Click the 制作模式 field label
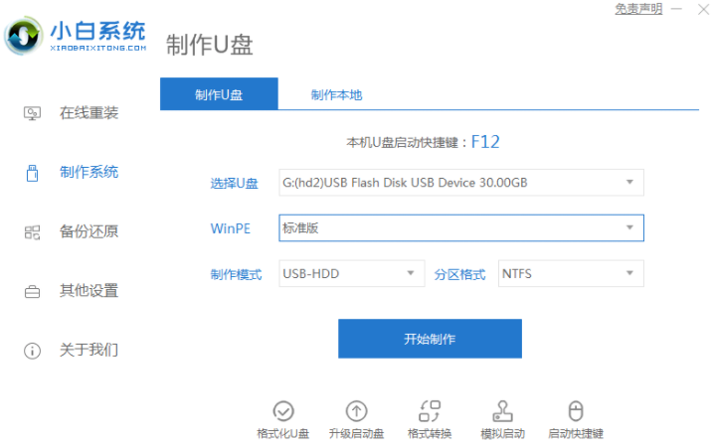This screenshot has width=713, height=440. [x=236, y=274]
